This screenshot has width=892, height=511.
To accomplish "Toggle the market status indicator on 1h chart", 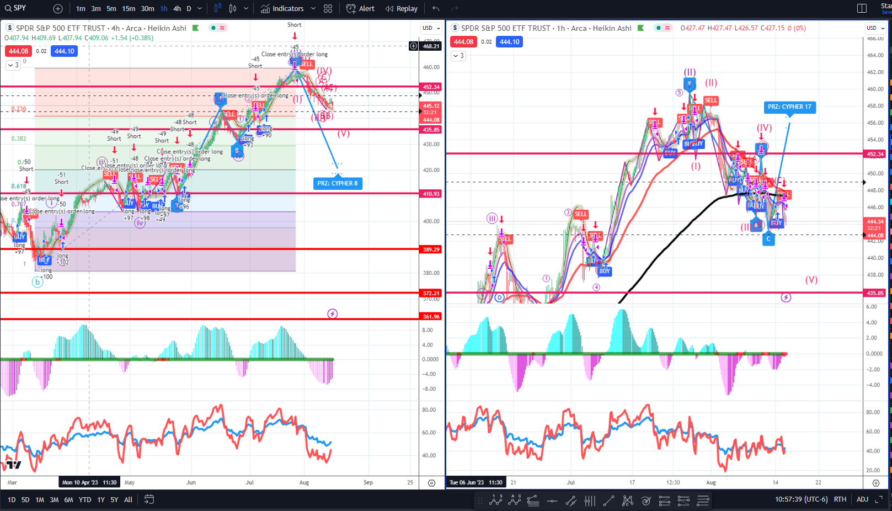I will tap(663, 28).
